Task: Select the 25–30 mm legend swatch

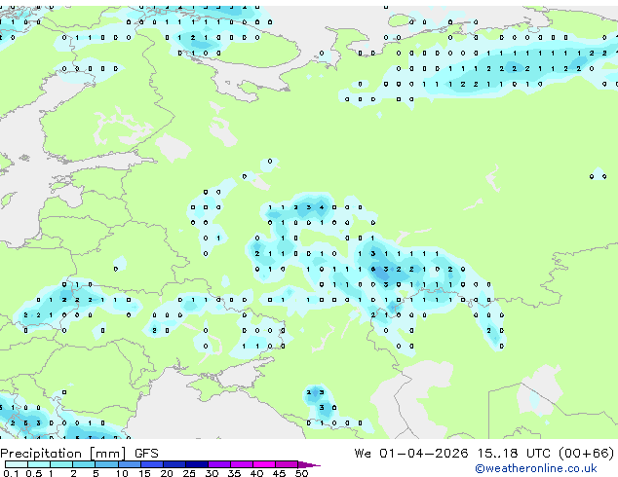Action: pyautogui.click(x=196, y=464)
